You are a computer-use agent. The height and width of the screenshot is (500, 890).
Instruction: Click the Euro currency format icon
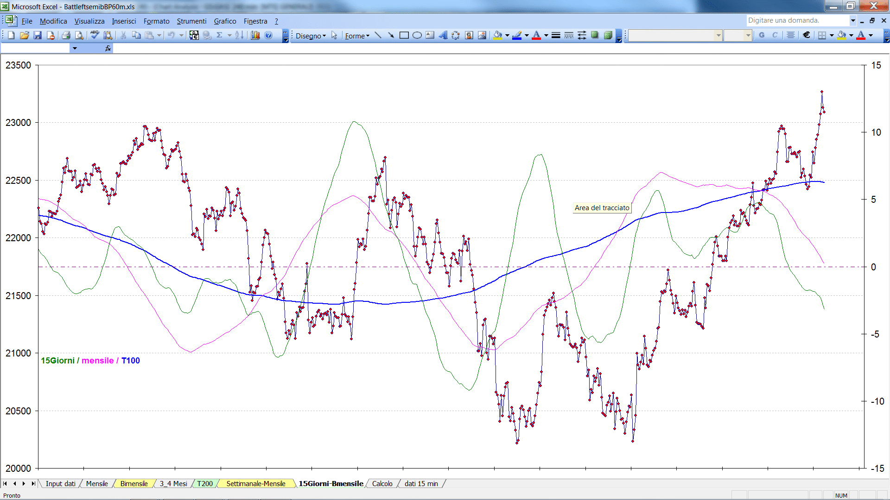coord(807,35)
